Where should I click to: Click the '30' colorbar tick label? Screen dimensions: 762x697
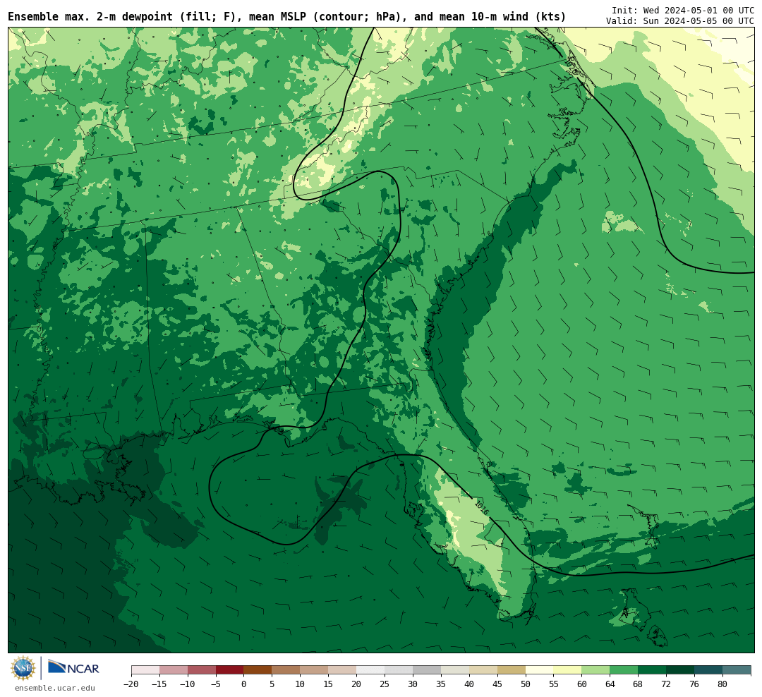[413, 684]
